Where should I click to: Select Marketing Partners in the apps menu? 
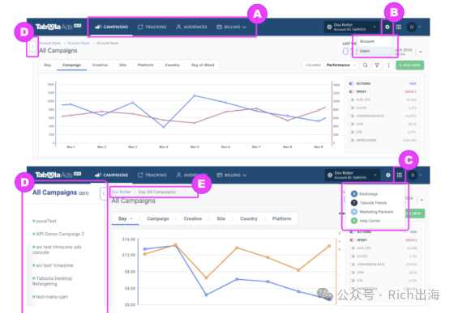pos(372,212)
